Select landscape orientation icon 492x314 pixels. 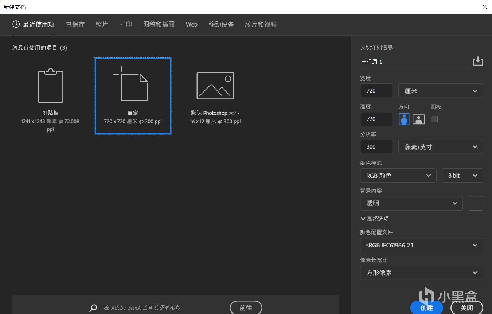point(419,119)
